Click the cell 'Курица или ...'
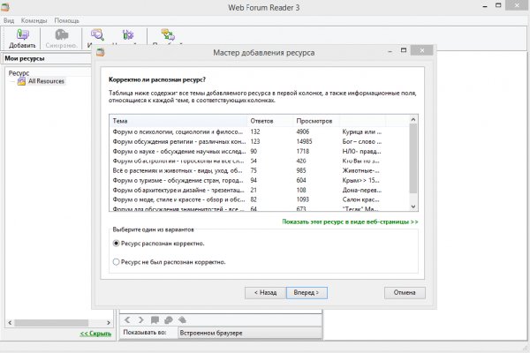530x353 pixels. [361, 131]
